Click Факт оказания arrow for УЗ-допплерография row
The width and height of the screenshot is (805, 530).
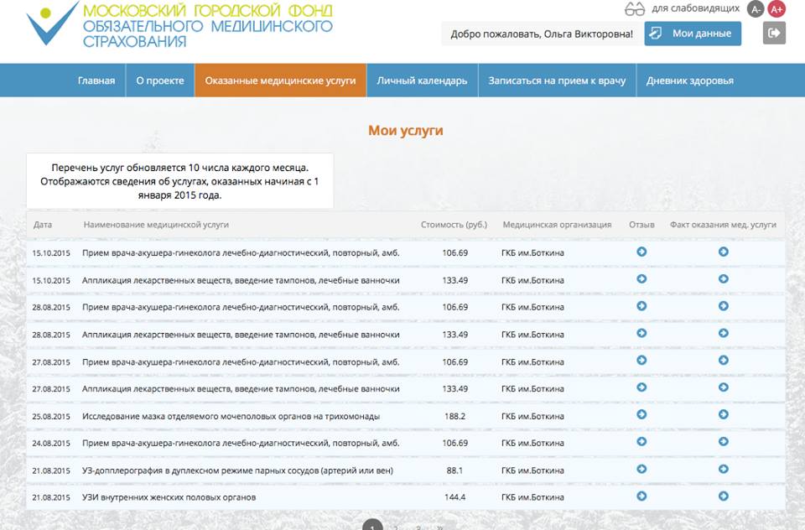point(723,470)
